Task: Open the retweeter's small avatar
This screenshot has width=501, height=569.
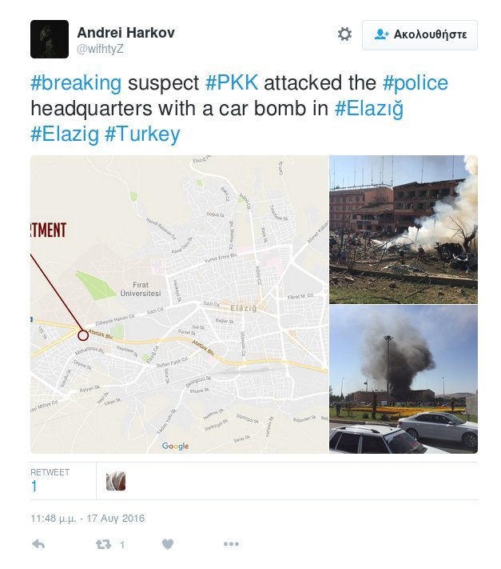Action: pos(116,481)
